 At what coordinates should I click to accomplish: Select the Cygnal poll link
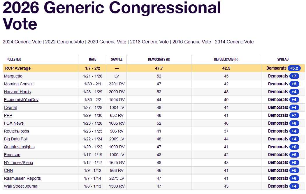[10, 107]
